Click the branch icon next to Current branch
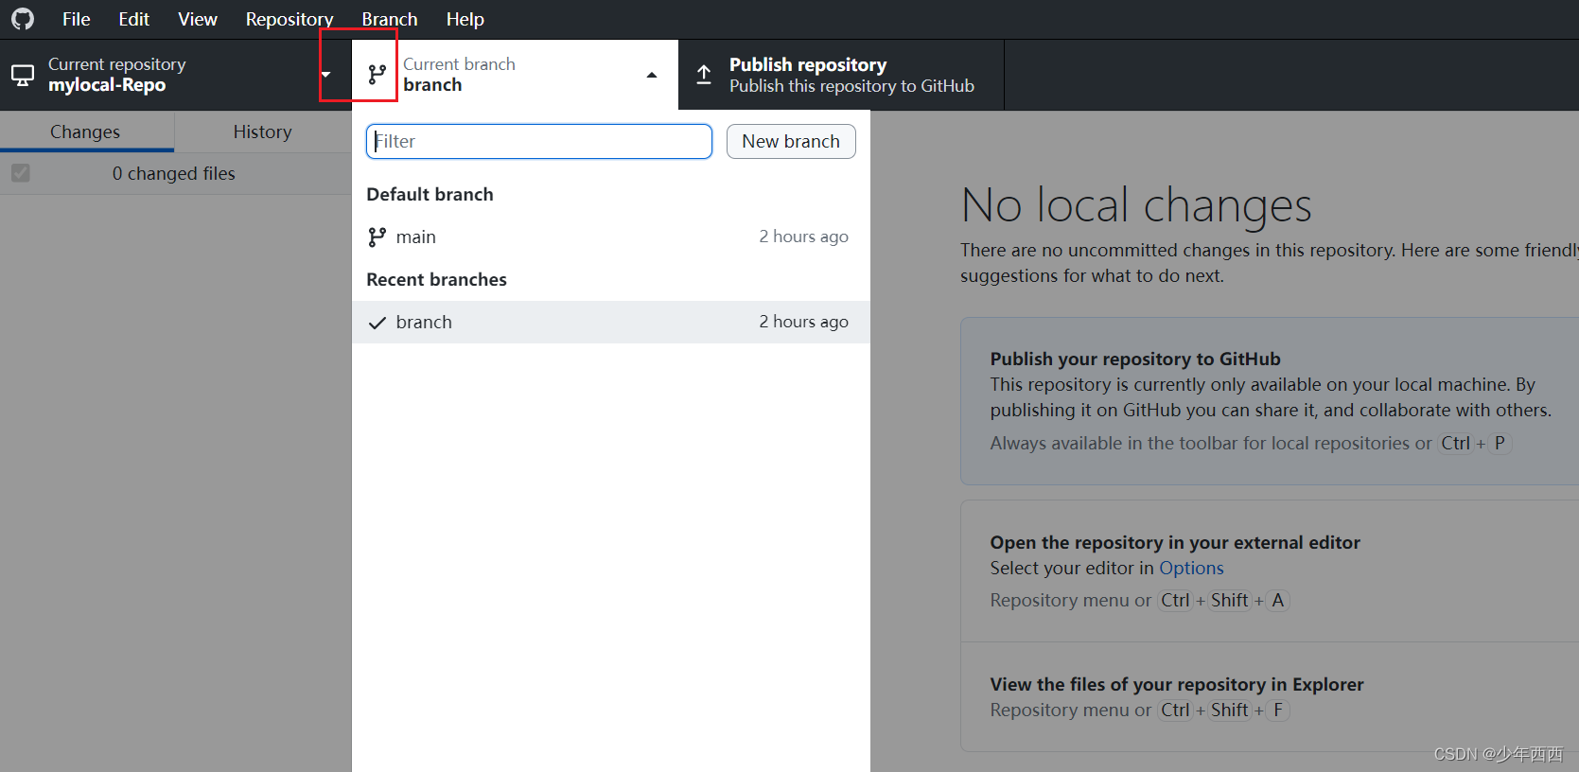Image resolution: width=1579 pixels, height=772 pixels. pyautogui.click(x=377, y=75)
